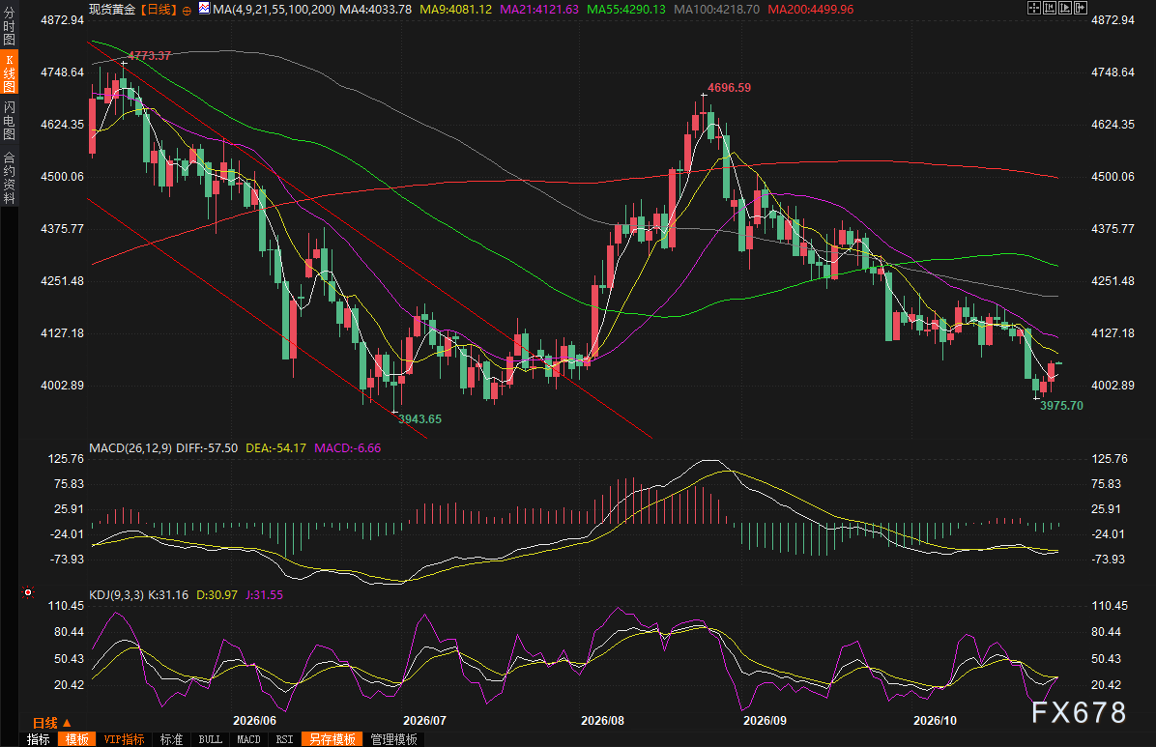The height and width of the screenshot is (747, 1156).
Task: Apply the MACD template
Action: tap(248, 739)
